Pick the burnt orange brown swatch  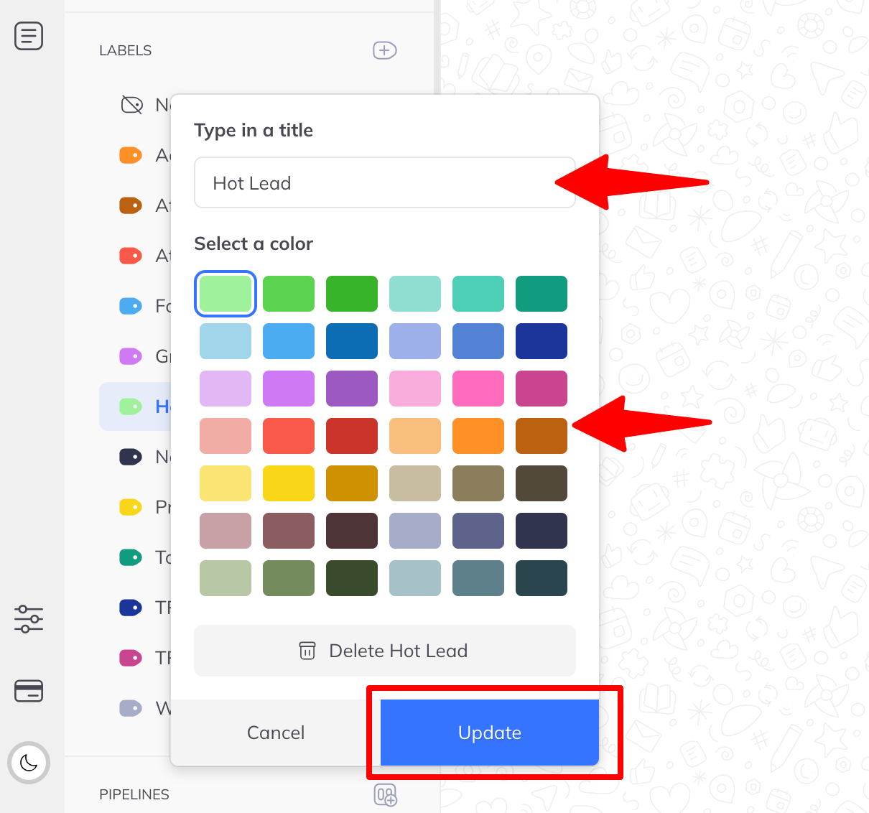(542, 436)
